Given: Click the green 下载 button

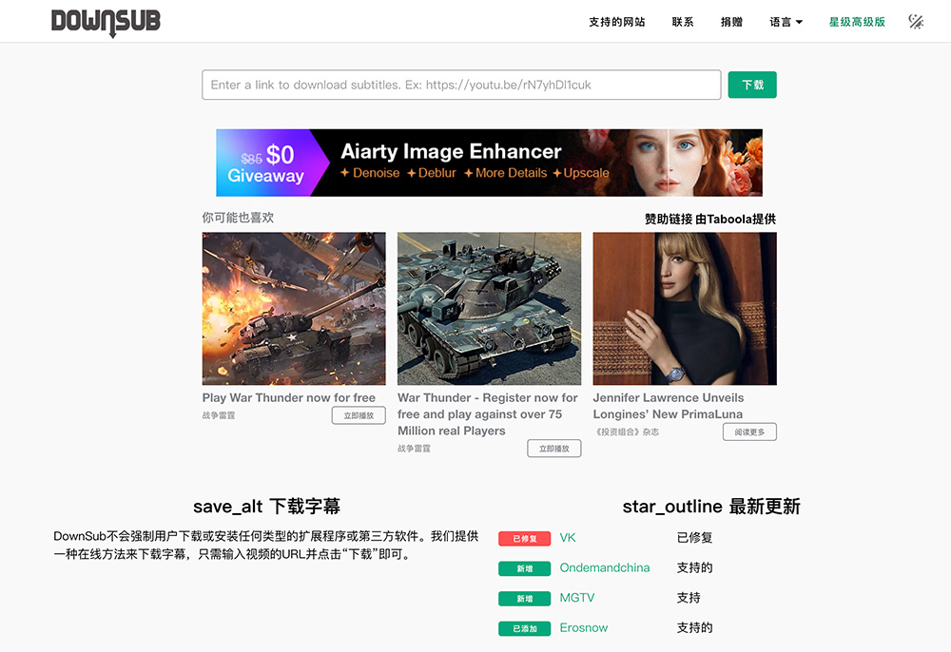Looking at the screenshot, I should [x=751, y=85].
